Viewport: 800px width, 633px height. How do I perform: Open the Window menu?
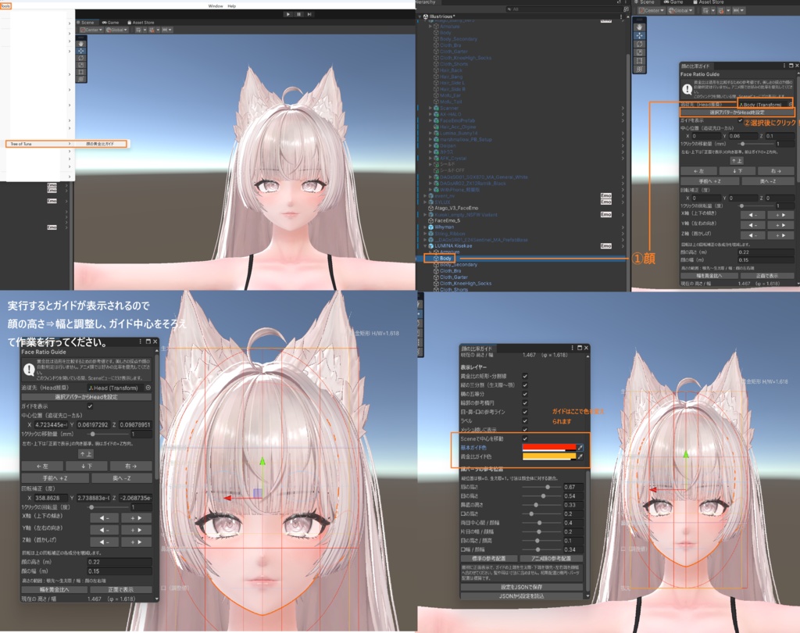pos(216,6)
